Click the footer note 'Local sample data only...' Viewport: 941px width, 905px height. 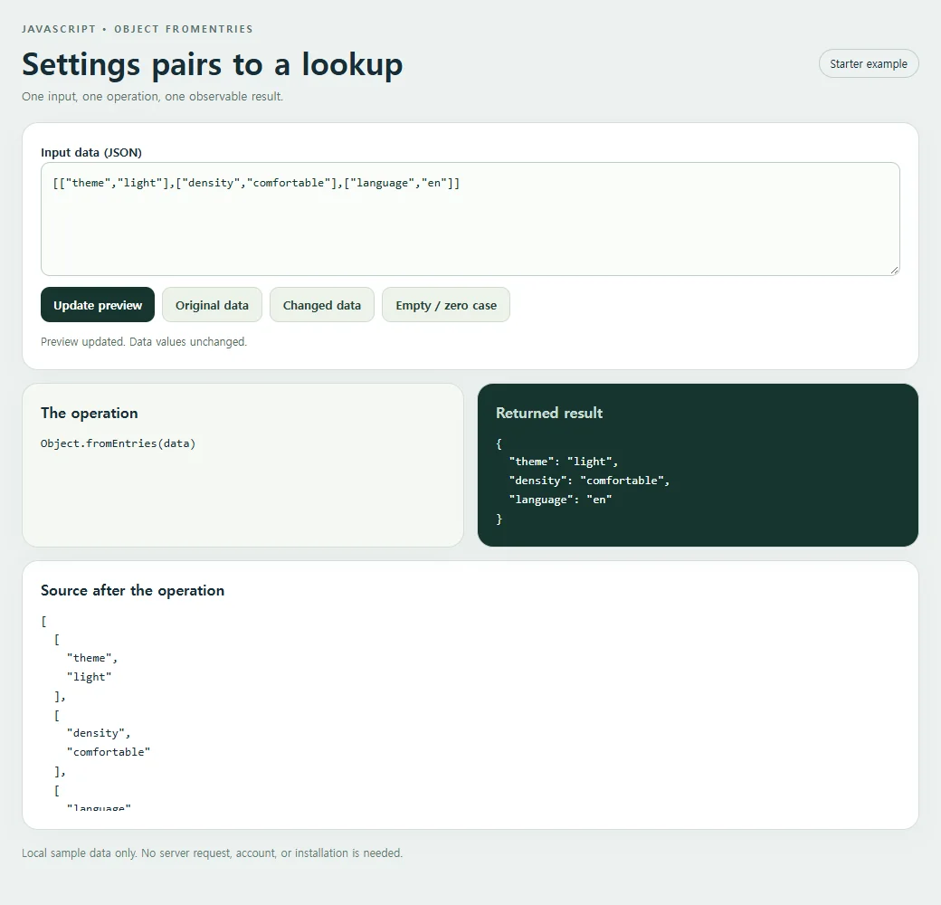213,853
